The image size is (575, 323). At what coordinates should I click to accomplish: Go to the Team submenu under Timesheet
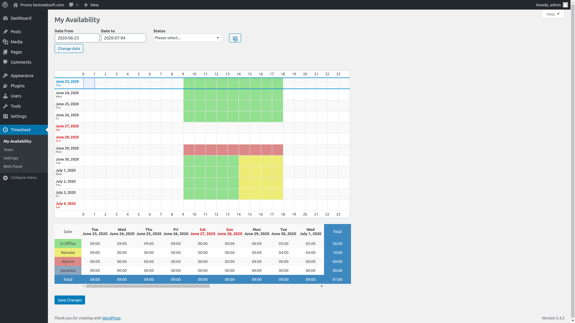coord(8,150)
